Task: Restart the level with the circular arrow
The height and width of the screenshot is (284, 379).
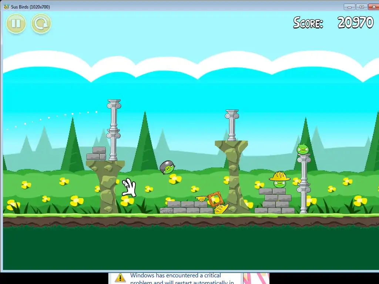Action: pos(41,23)
